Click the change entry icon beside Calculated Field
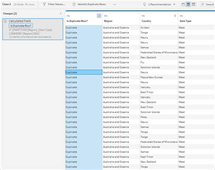The image size is (215, 170). pyautogui.click(x=5, y=21)
